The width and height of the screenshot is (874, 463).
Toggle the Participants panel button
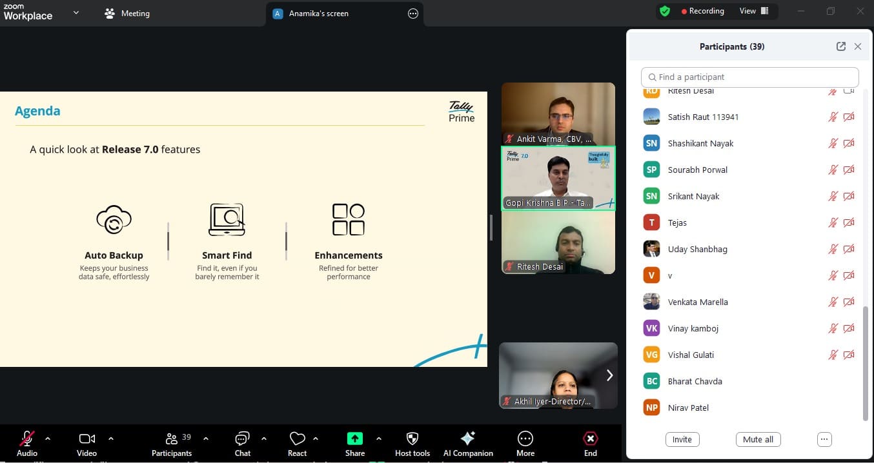click(x=172, y=439)
